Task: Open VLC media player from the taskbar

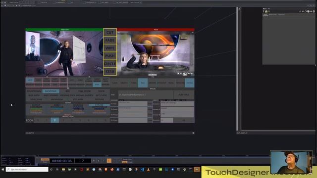Action: 149,170
